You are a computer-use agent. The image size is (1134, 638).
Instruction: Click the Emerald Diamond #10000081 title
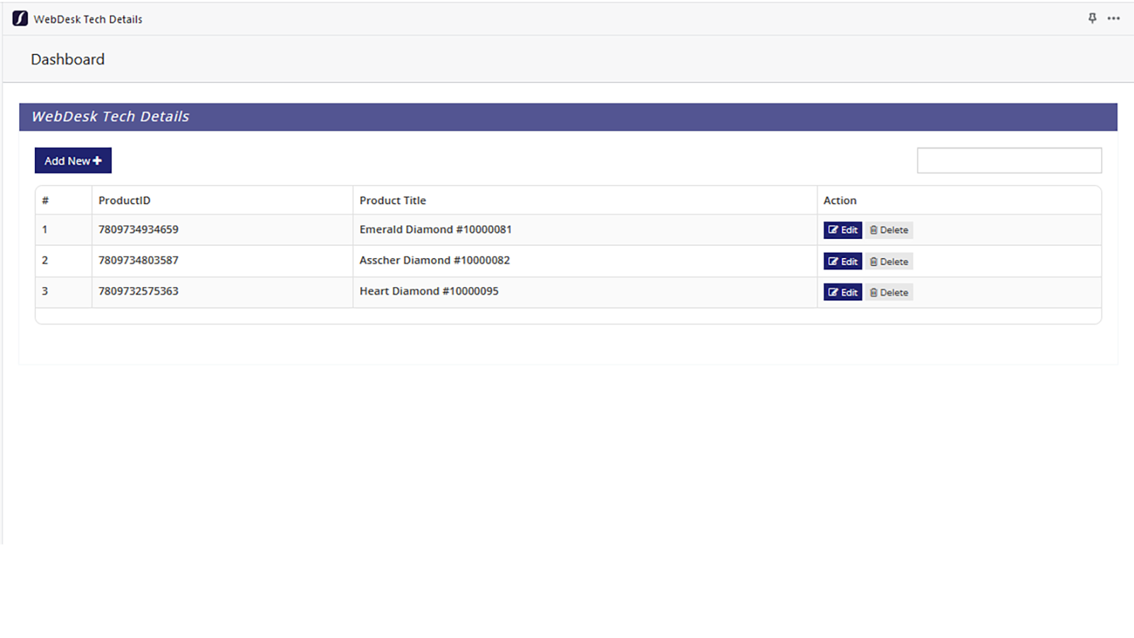(435, 230)
